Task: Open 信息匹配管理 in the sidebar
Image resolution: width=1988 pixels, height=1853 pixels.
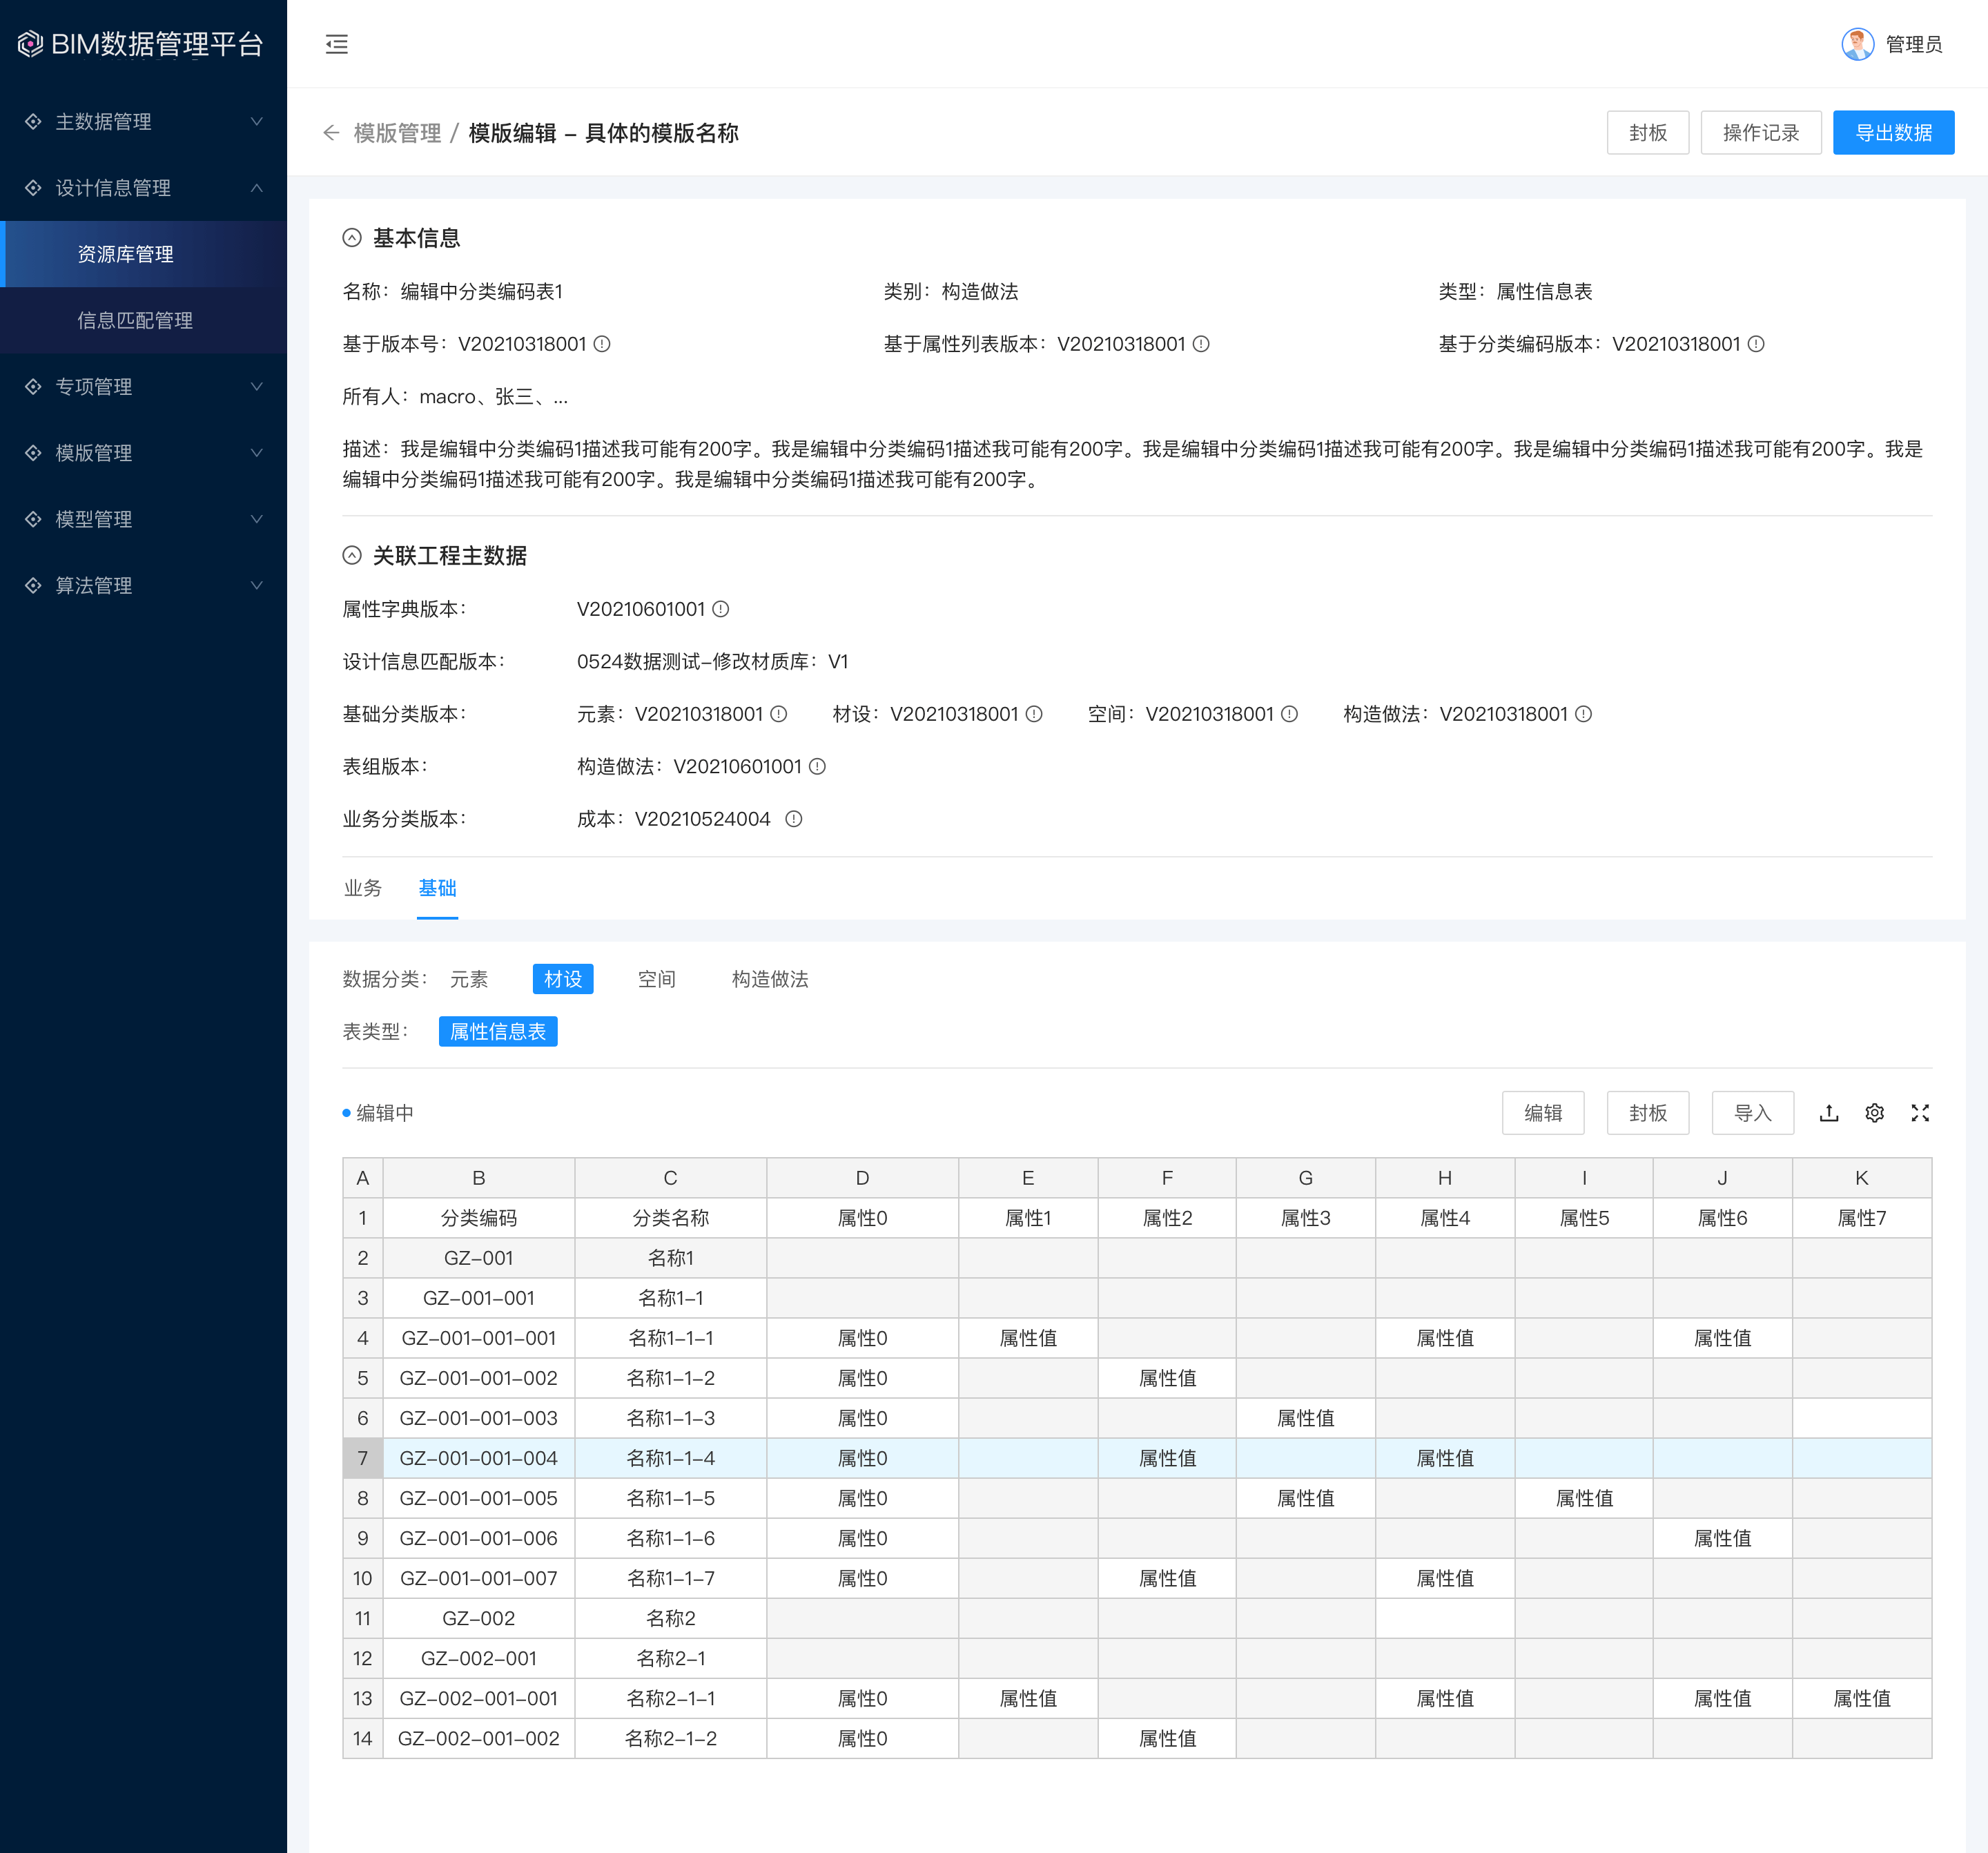Action: tap(135, 320)
